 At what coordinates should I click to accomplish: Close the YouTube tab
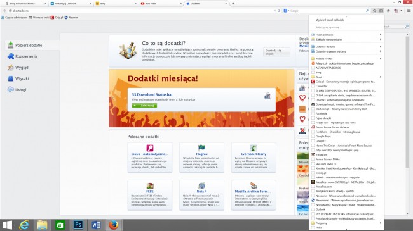[181, 4]
